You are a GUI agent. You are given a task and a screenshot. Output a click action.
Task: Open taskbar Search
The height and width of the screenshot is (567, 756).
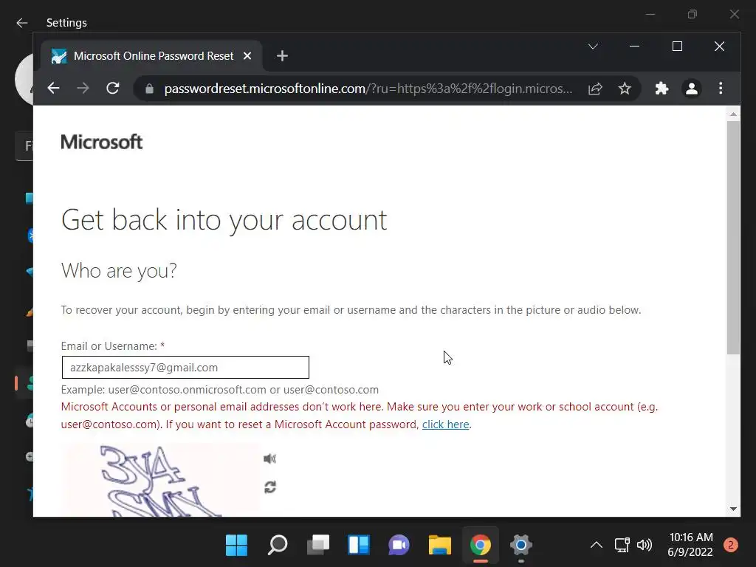[278, 546]
